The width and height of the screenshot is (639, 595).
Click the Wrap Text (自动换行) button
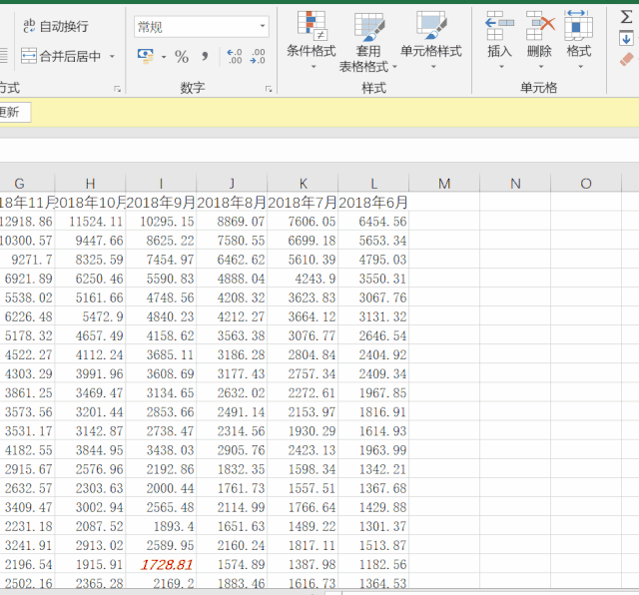pyautogui.click(x=56, y=27)
